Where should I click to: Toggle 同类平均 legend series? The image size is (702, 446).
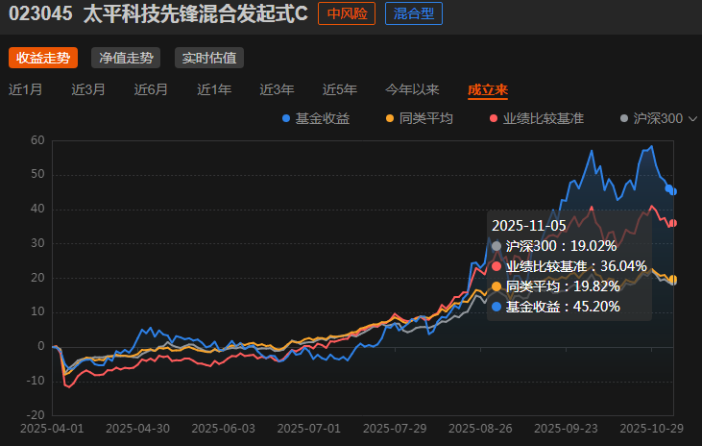click(420, 119)
